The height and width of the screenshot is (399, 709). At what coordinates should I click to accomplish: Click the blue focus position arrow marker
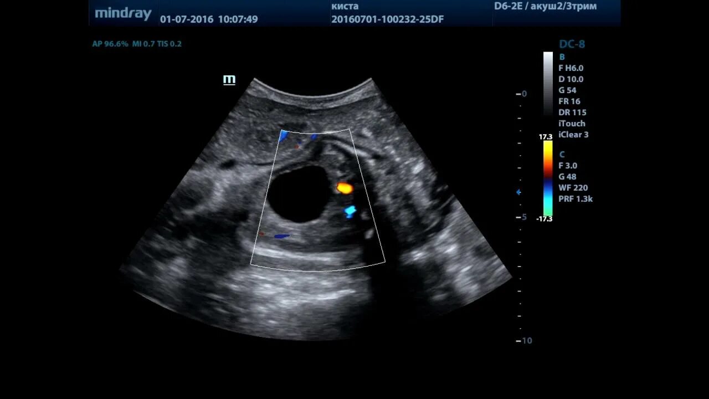pyautogui.click(x=518, y=192)
